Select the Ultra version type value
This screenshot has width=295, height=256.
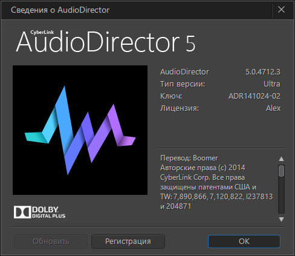point(272,84)
